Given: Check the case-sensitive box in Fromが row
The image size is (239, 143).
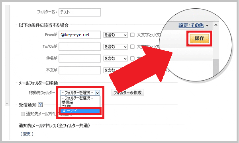Looking at the screenshot, I should click(132, 35).
